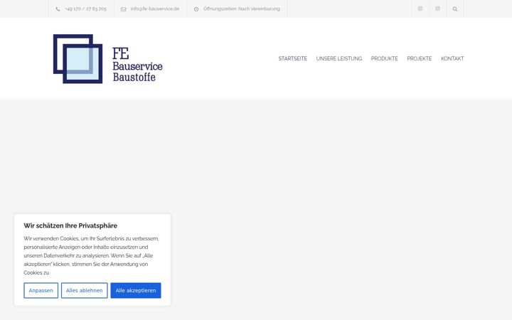512x320 pixels.
Task: Open the Unsere Leistung menu item
Action: 339,58
